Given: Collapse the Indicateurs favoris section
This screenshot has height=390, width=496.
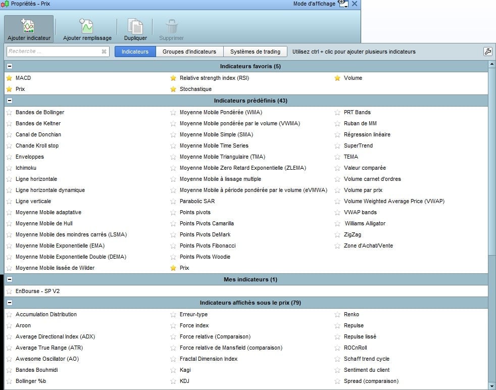Looking at the screenshot, I should tap(10, 66).
